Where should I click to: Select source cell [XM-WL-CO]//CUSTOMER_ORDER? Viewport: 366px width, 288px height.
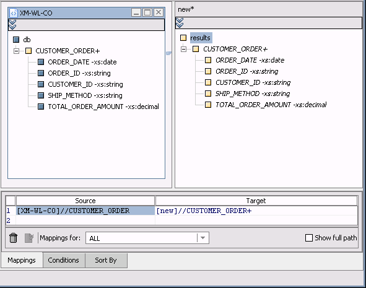(85, 211)
